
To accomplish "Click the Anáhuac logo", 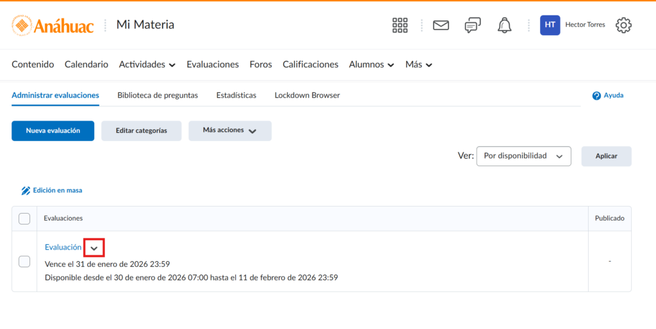I will 53,26.
